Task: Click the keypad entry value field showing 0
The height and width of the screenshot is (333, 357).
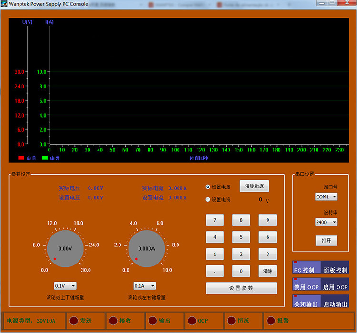Action: (260, 200)
